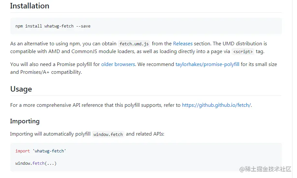Click the 'whatwg-fetch' string in code block
297x178 pixels.
[49, 151]
